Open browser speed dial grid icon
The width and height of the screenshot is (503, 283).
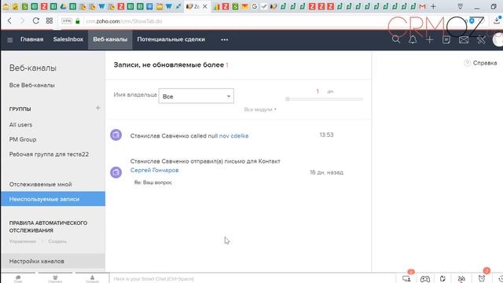point(50,21)
